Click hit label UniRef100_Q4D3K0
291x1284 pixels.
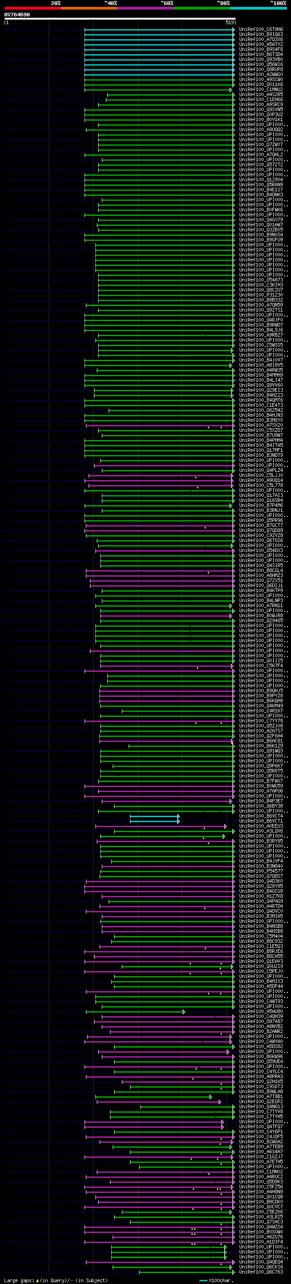[261, 881]
